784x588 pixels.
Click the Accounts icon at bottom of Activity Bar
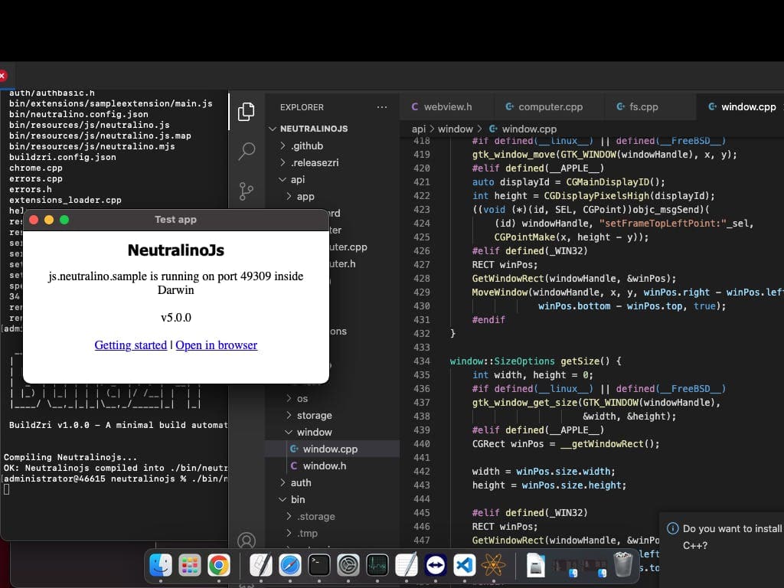(247, 541)
